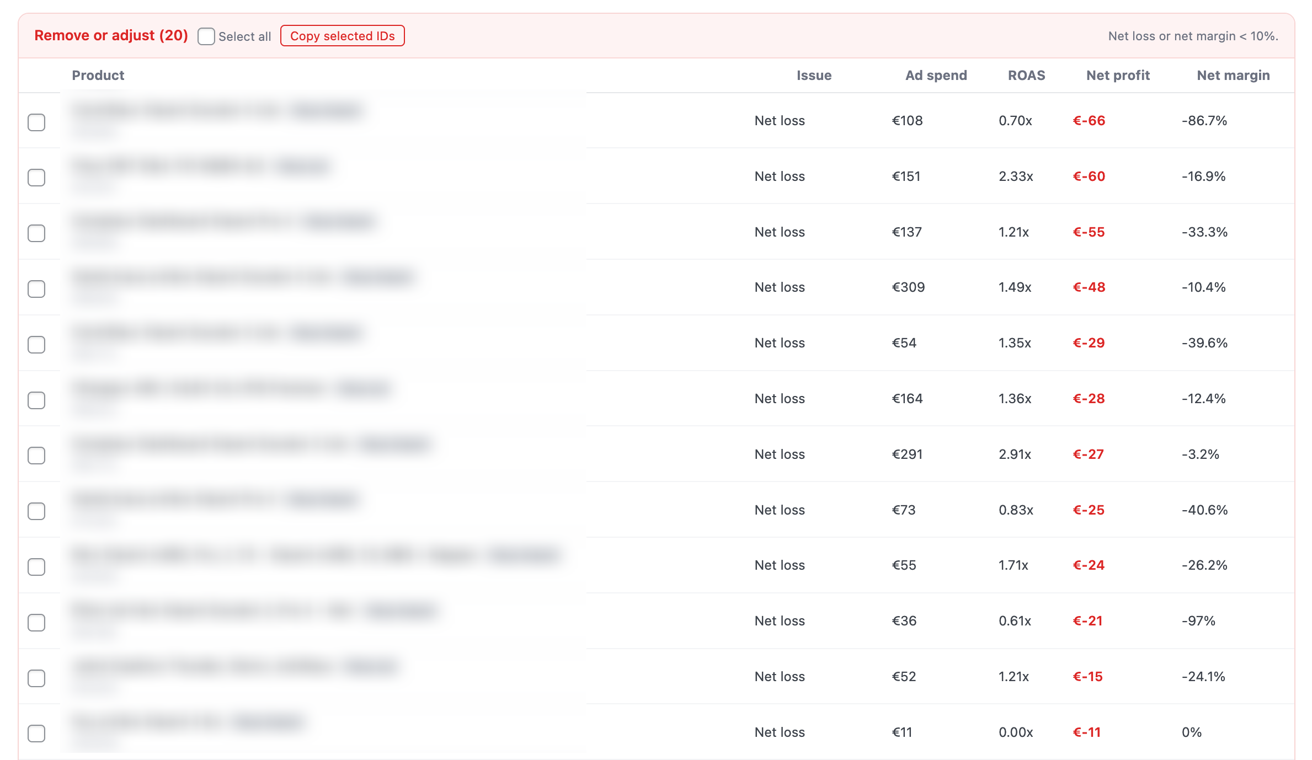1312x760 pixels.
Task: Select the checkbox for the €309 ad spend row
Action: 36,288
